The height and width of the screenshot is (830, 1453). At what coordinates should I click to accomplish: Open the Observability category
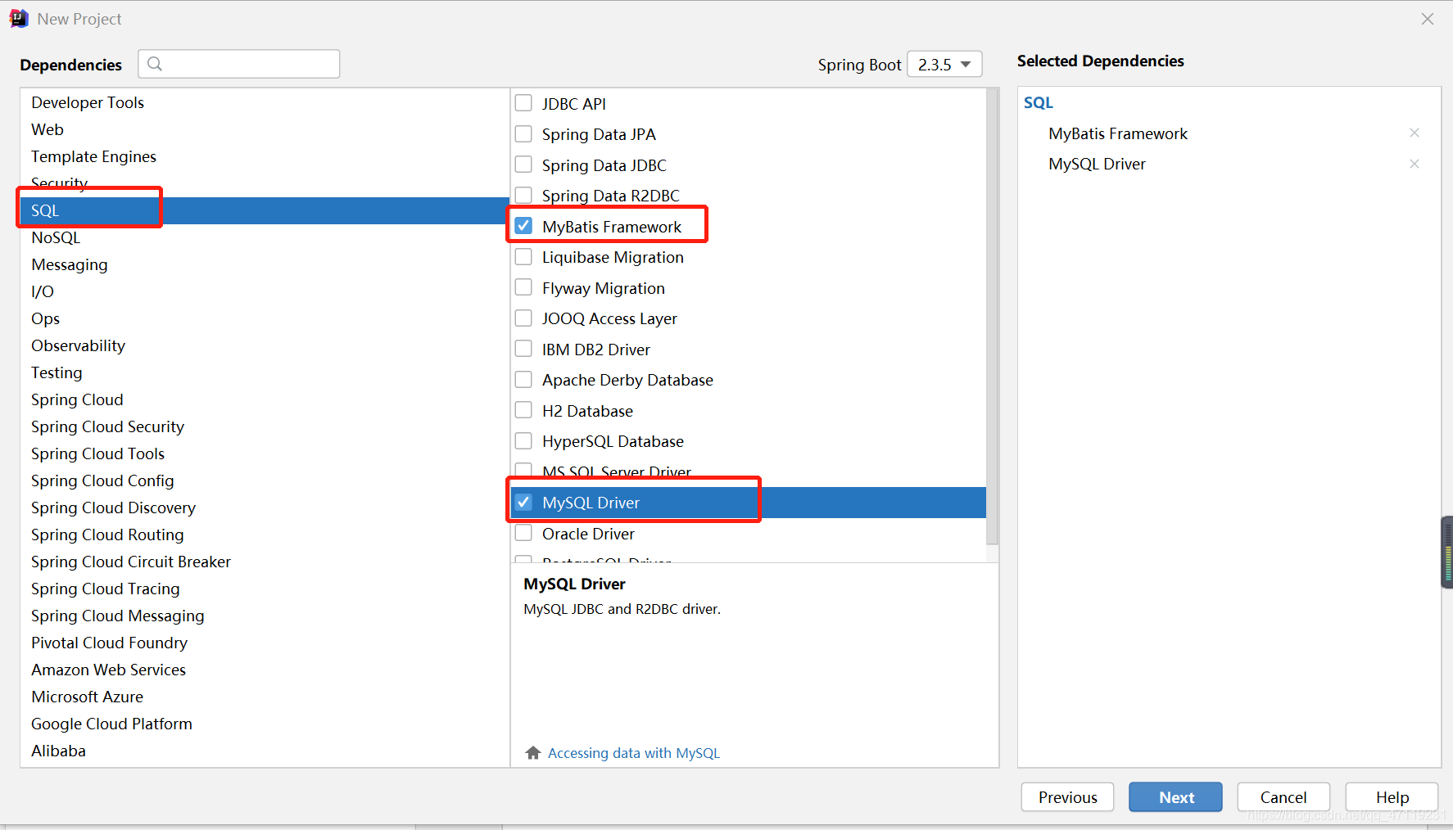pos(265,345)
